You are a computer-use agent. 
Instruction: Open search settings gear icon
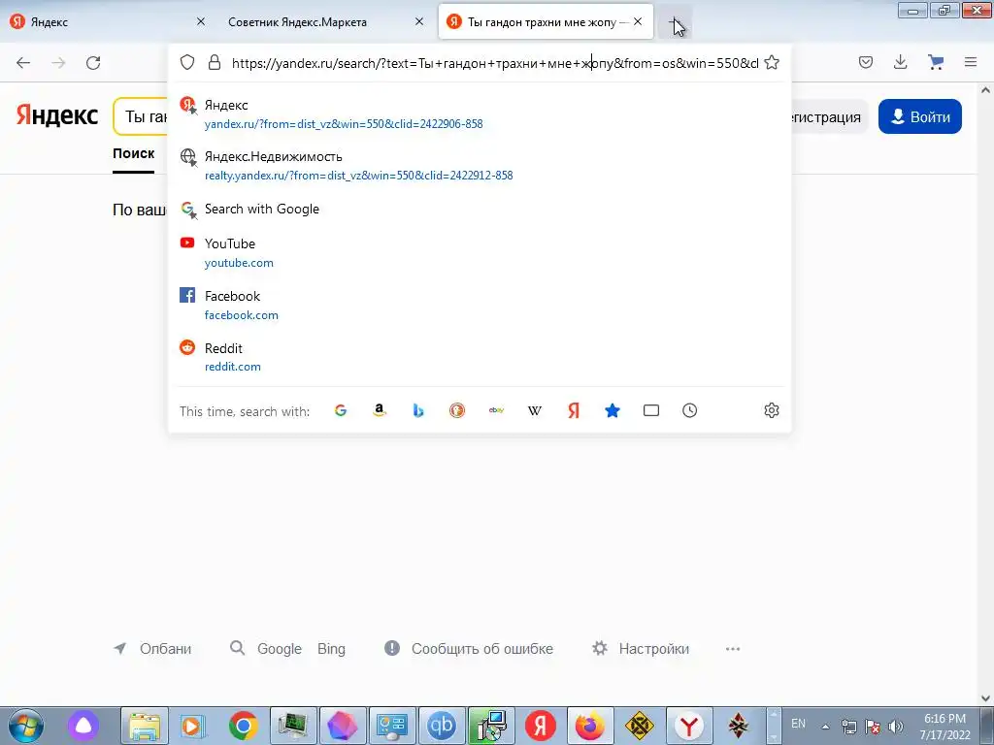click(772, 410)
